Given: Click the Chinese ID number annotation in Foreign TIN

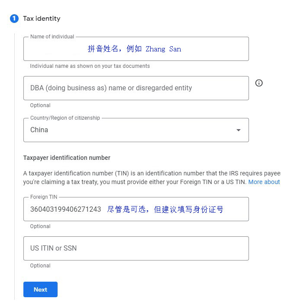Looking at the screenshot, I should (165, 210).
